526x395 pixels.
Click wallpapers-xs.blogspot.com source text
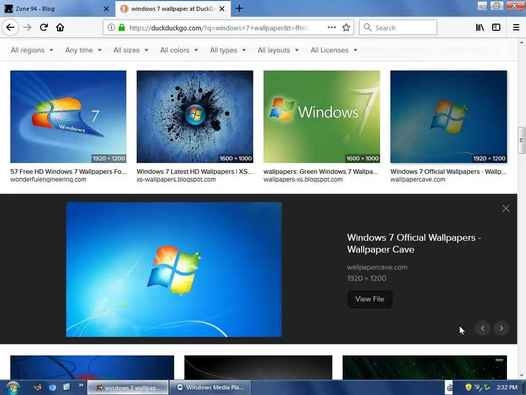(x=303, y=179)
